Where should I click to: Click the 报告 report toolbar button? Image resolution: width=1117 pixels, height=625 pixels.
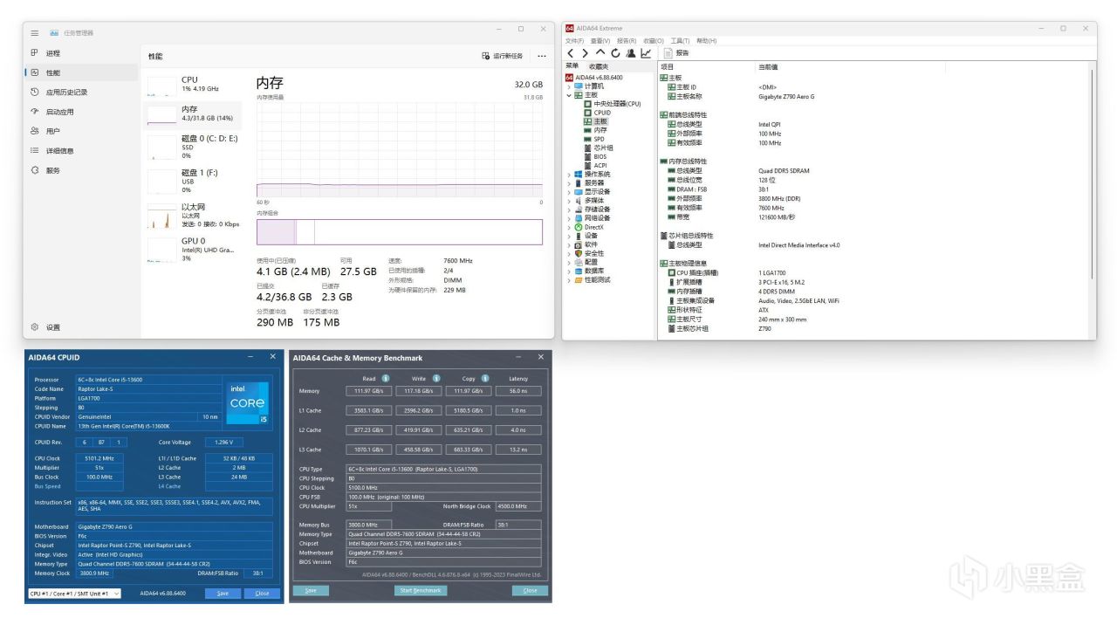coord(677,53)
